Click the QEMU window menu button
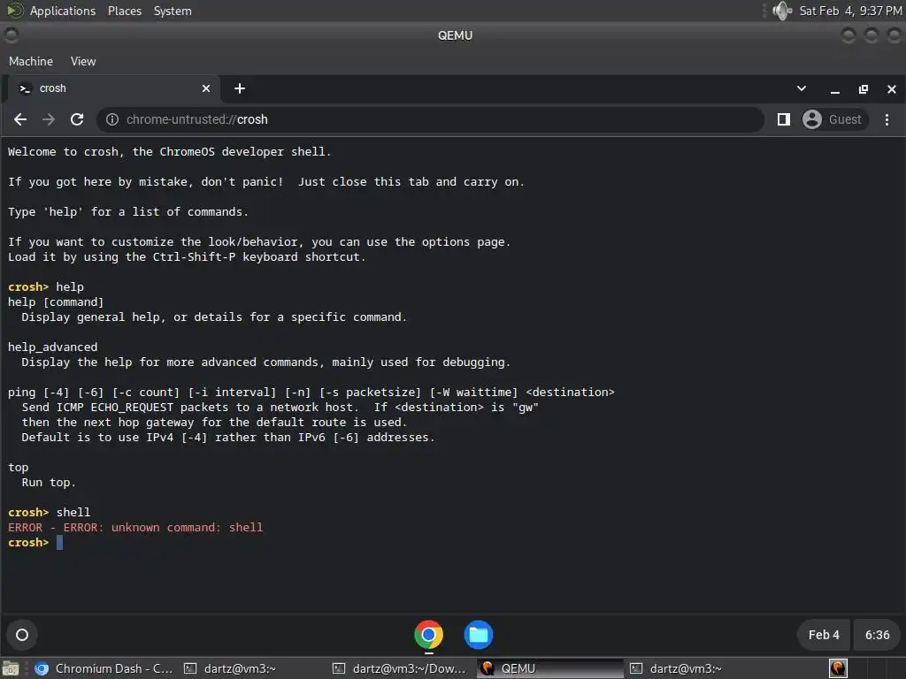Screen dimensions: 906x679 [11, 35]
